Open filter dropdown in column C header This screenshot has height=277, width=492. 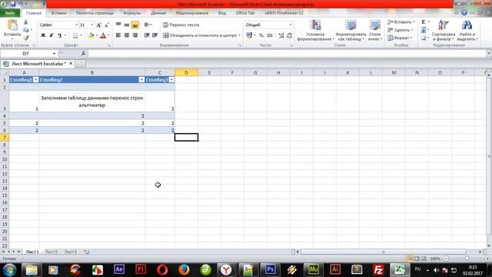[x=171, y=80]
